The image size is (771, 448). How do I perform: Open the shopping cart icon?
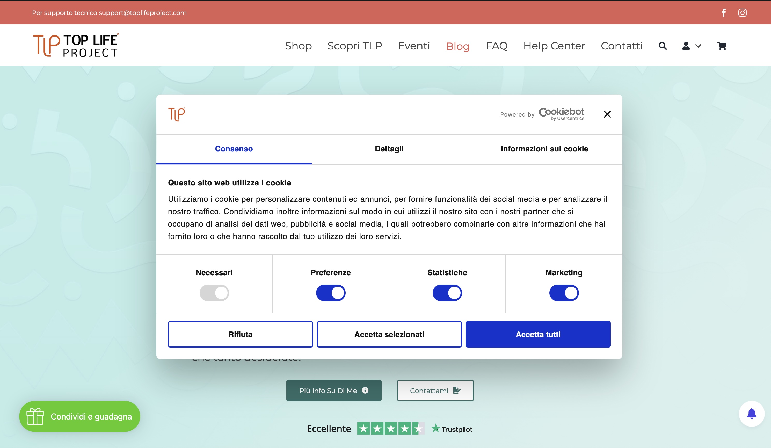(x=722, y=46)
